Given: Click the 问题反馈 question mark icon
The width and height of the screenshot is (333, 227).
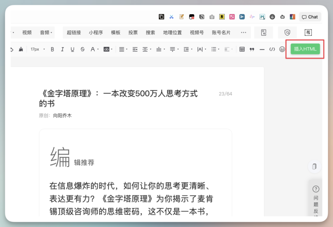Looking at the screenshot, I should pos(316,189).
